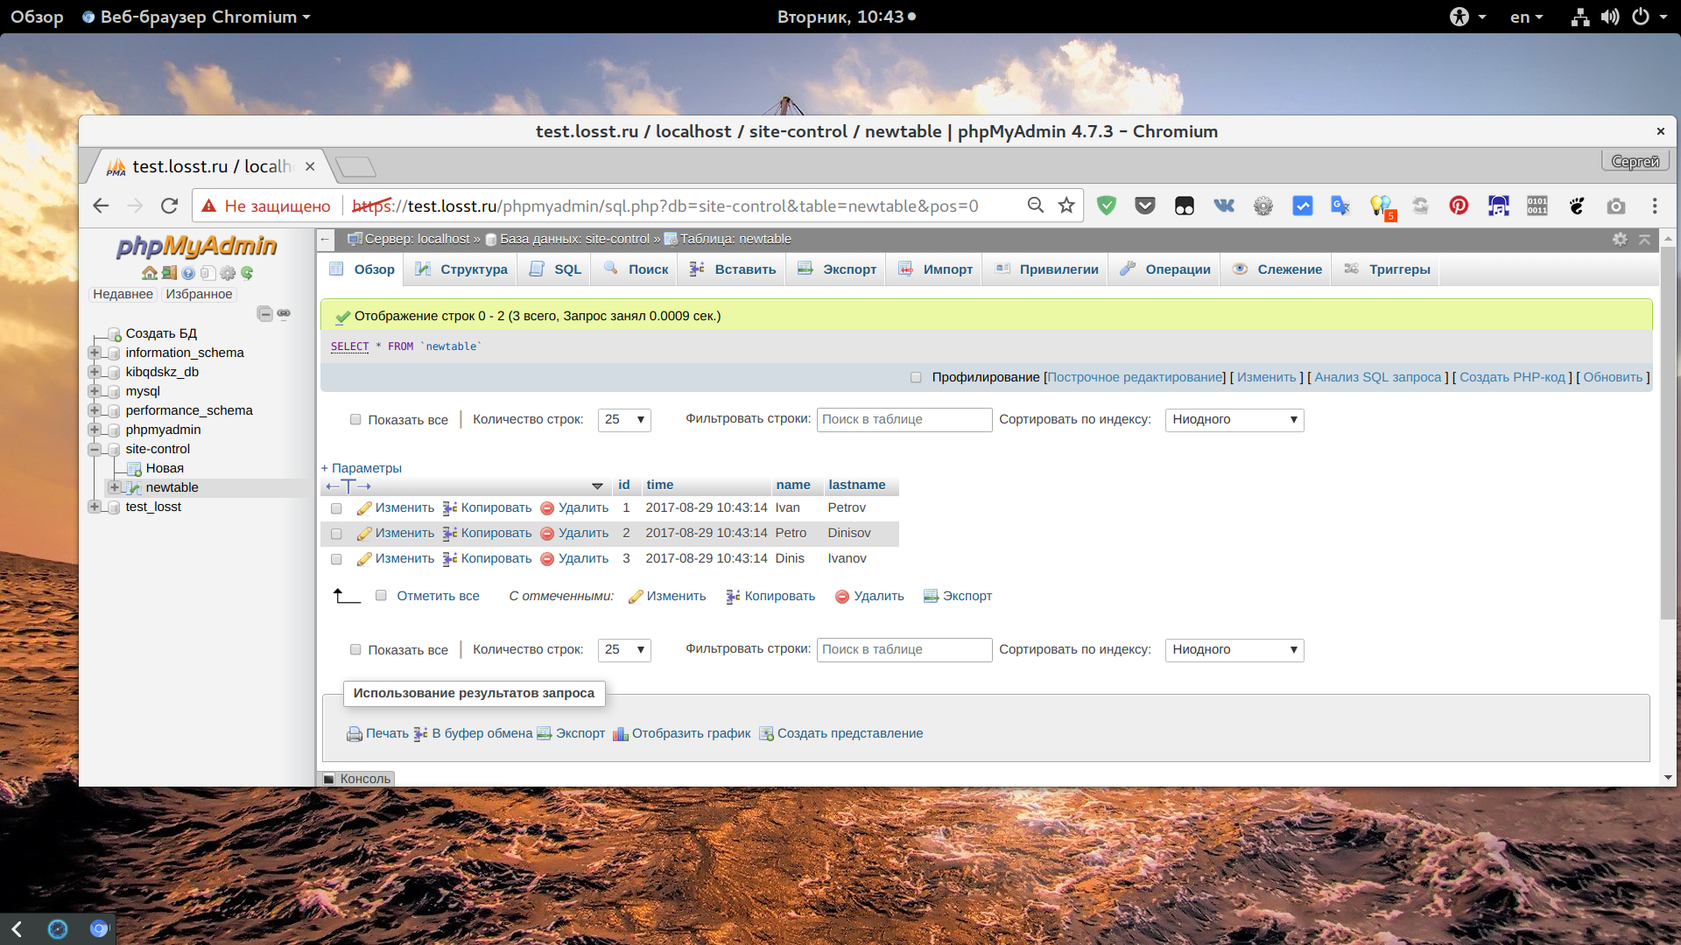Reload navigation panel green refresh icon
This screenshot has height=945, width=1681.
tap(247, 273)
